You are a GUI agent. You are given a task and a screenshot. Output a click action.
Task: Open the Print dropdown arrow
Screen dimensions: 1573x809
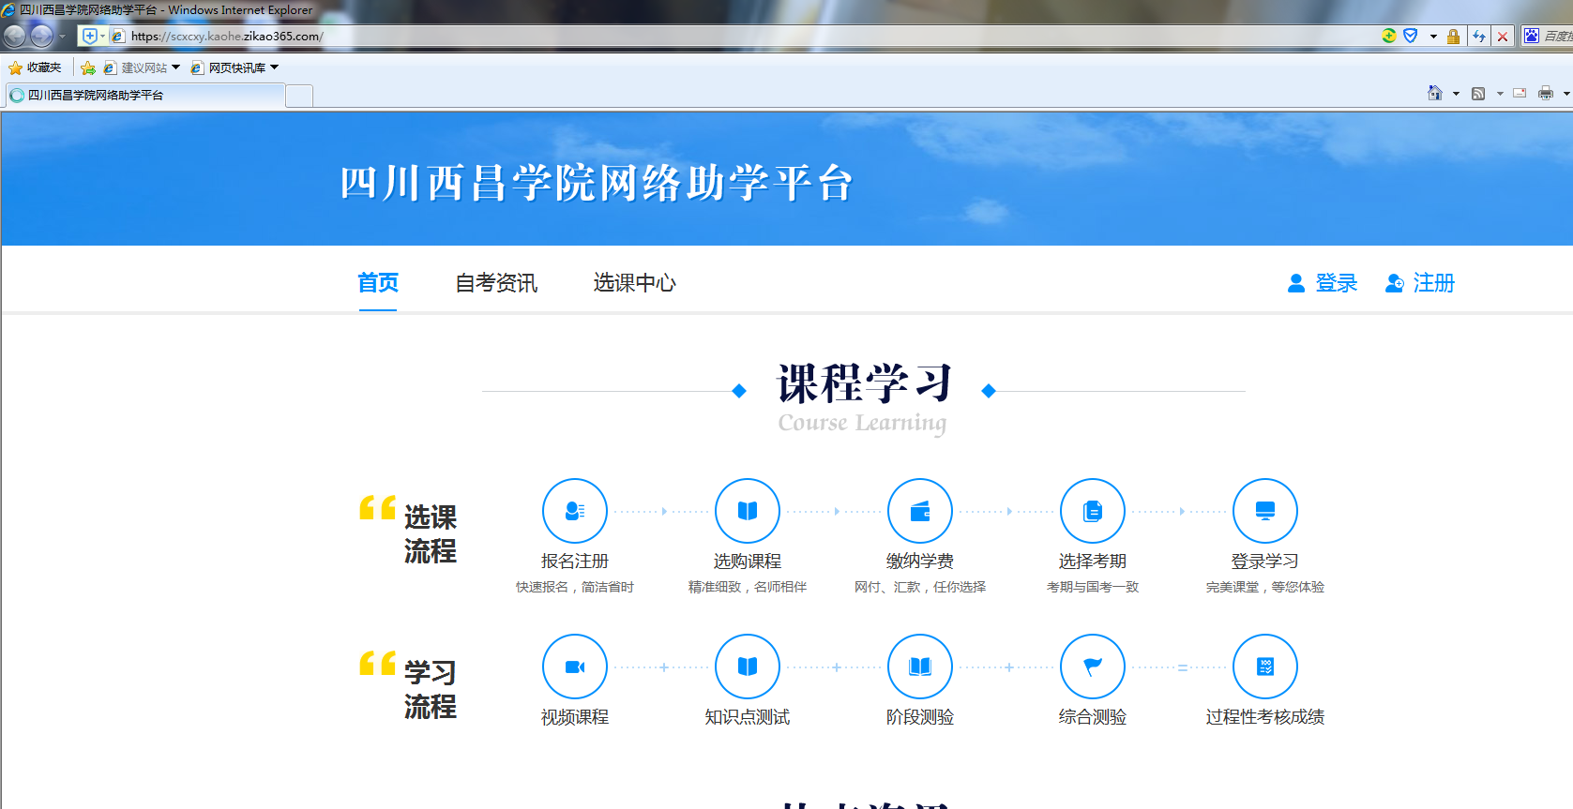[x=1566, y=94]
